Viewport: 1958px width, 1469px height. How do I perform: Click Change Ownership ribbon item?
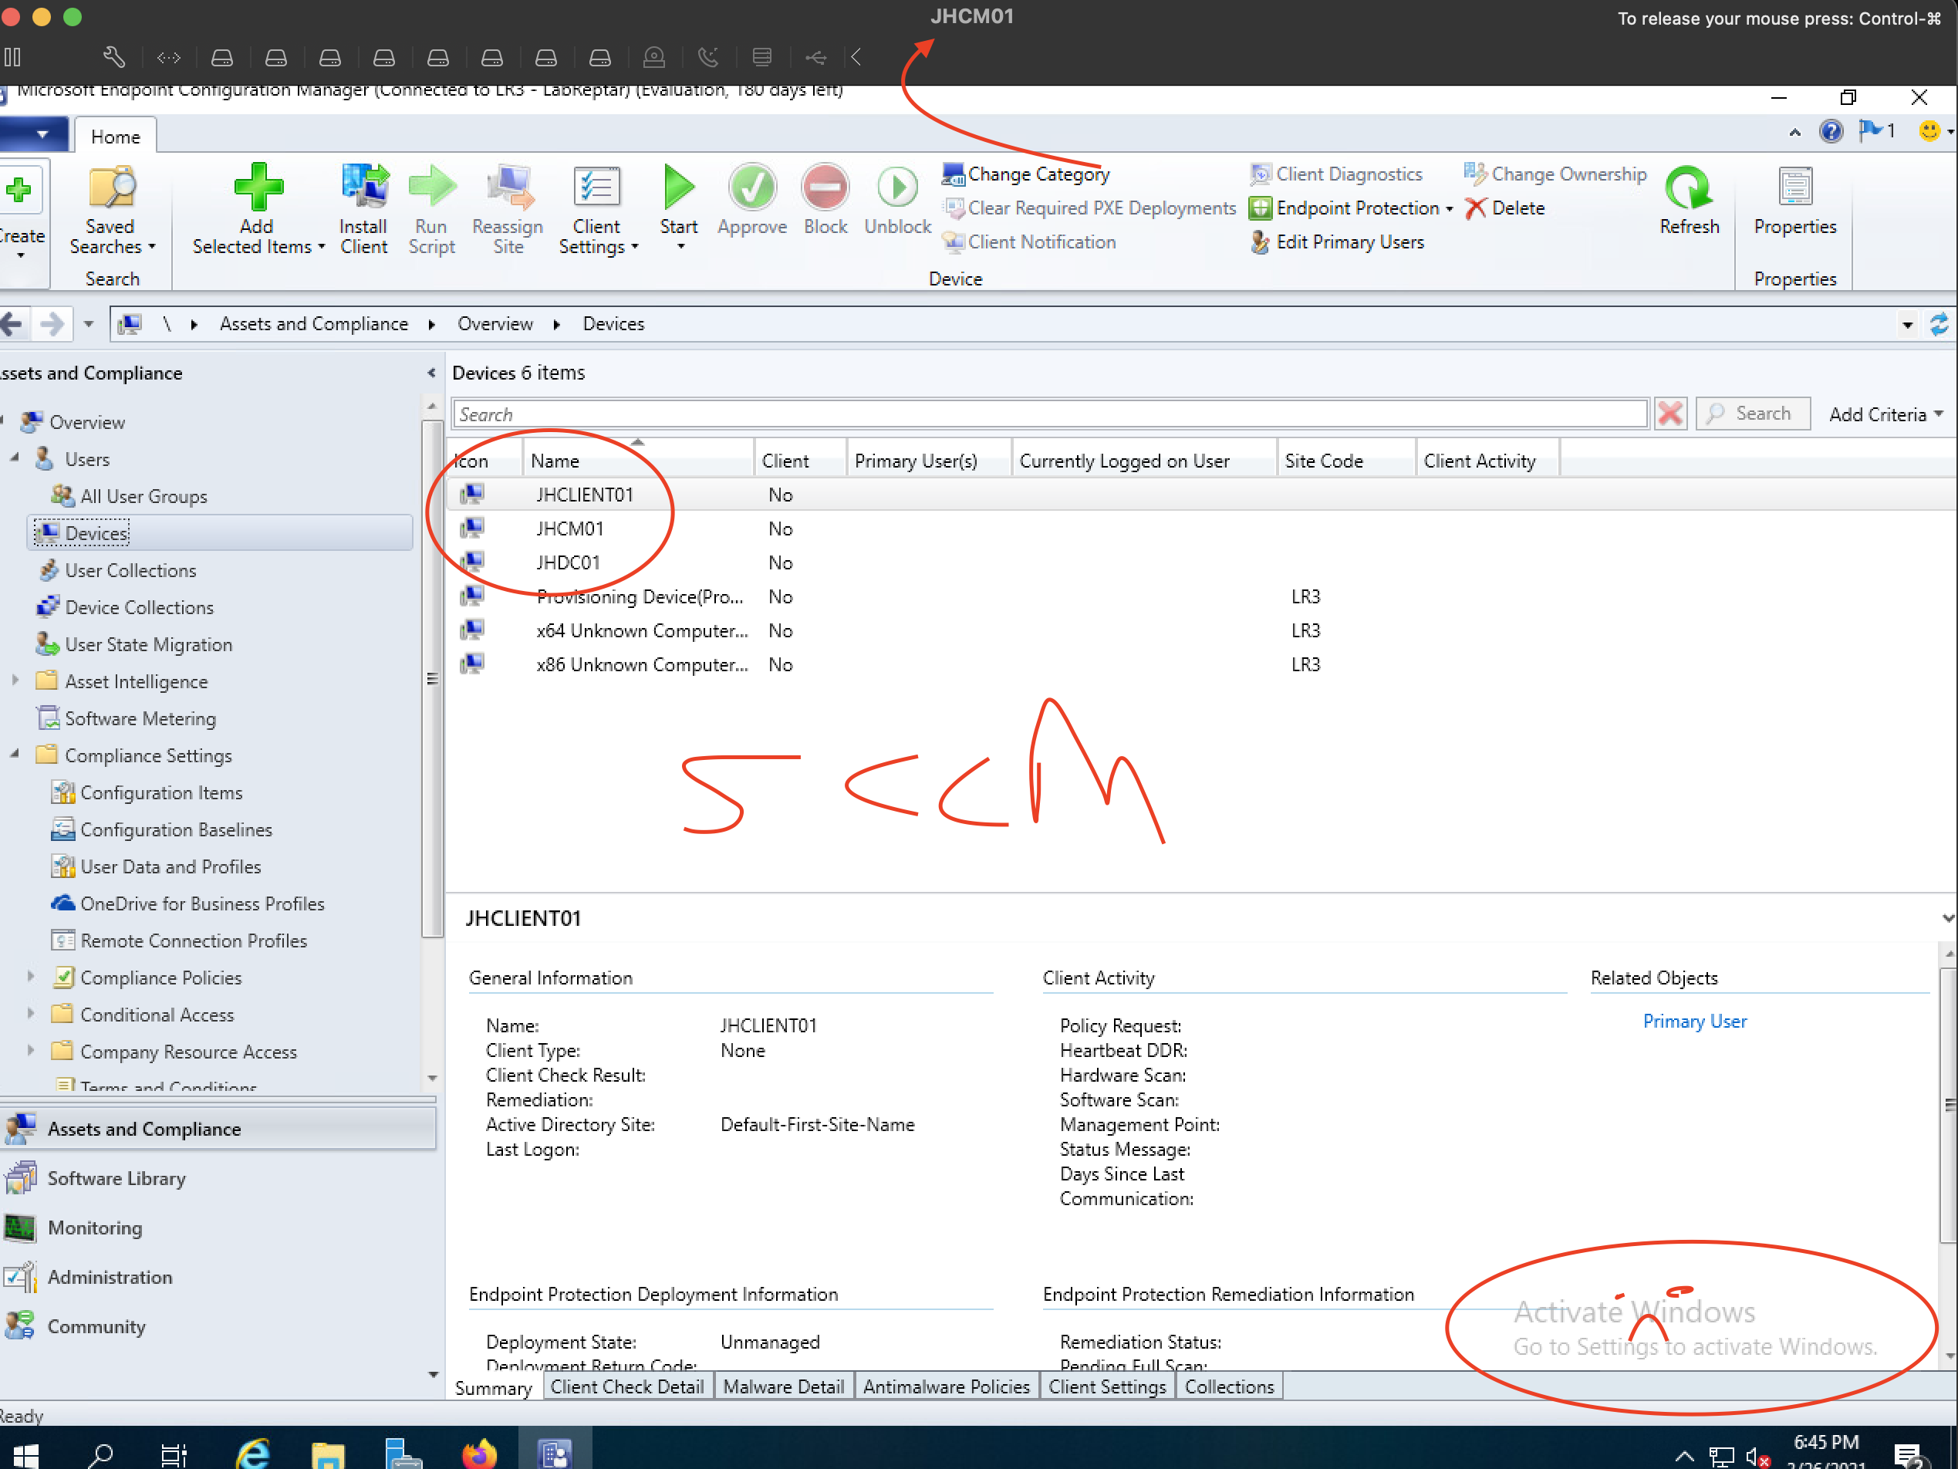1555,174
